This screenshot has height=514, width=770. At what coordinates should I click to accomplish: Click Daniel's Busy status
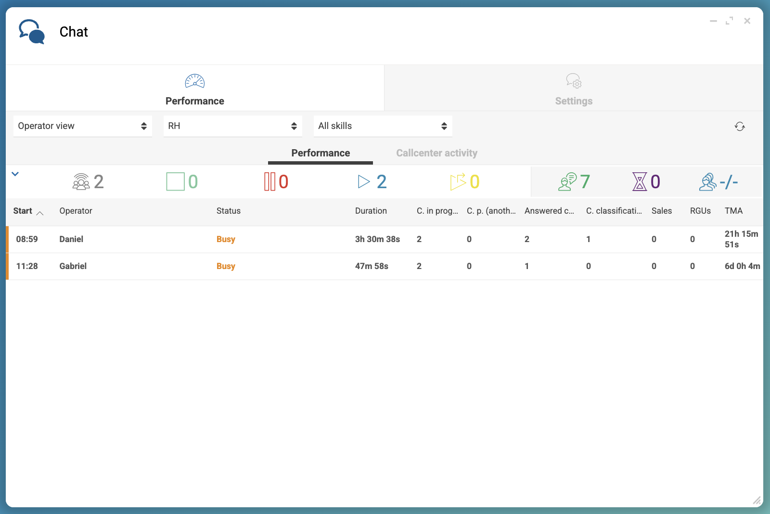[x=226, y=239]
